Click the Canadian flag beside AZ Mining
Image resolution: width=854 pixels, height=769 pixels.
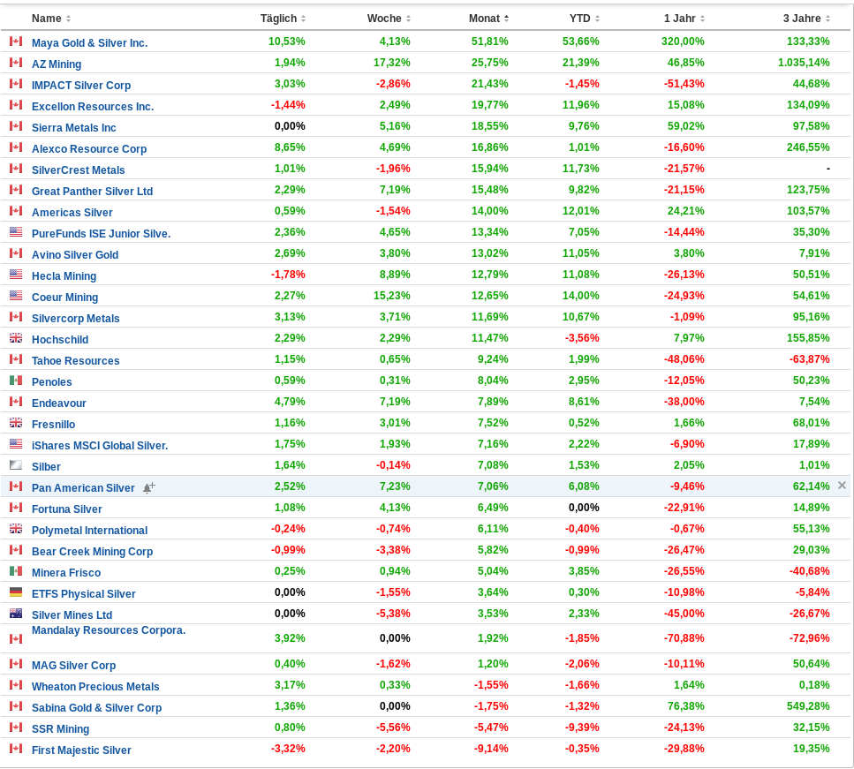(x=16, y=62)
